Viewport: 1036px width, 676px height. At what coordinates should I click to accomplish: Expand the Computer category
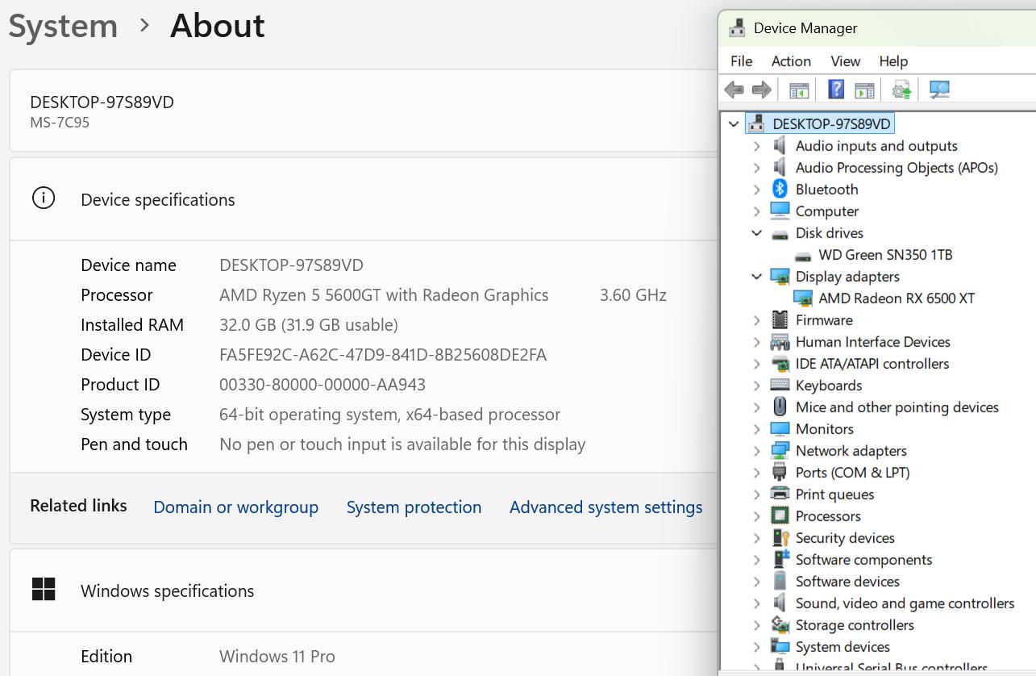pos(756,211)
